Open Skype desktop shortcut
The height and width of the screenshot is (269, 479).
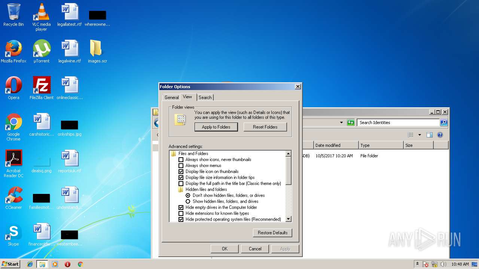point(13,235)
